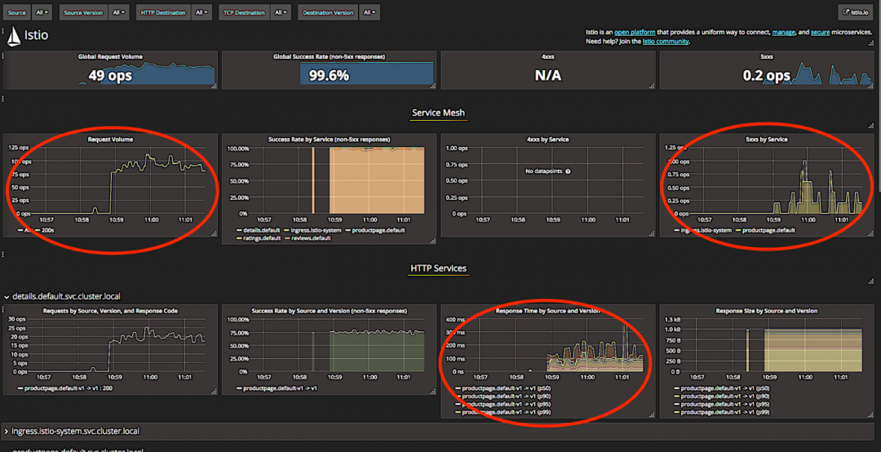The width and height of the screenshot is (881, 452).
Task: Click the Response Size by Source and Version title
Action: (x=766, y=310)
